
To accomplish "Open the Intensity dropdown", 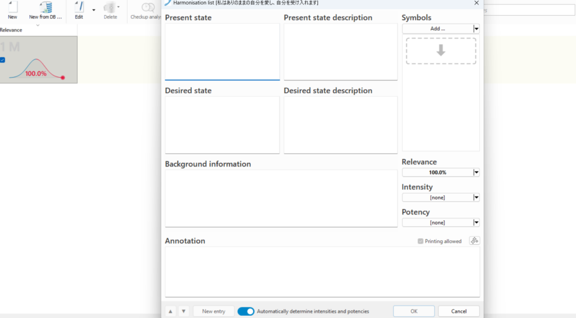I will (476, 198).
